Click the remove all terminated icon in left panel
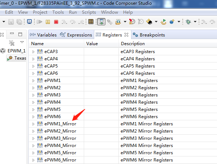 pyautogui.click(x=12, y=43)
